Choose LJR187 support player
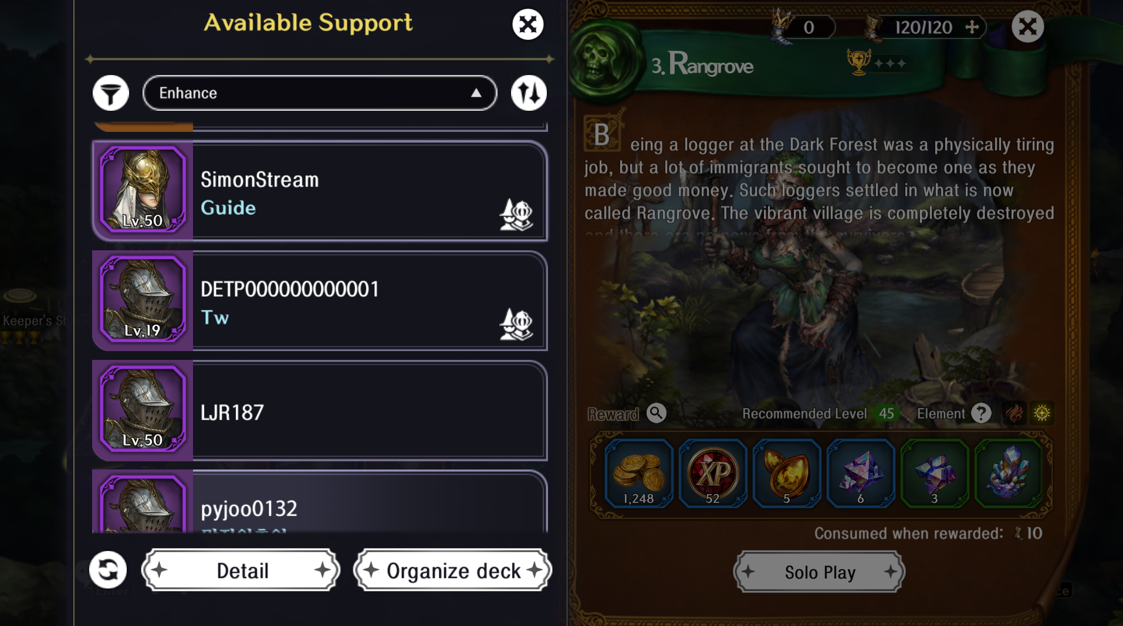 320,410
